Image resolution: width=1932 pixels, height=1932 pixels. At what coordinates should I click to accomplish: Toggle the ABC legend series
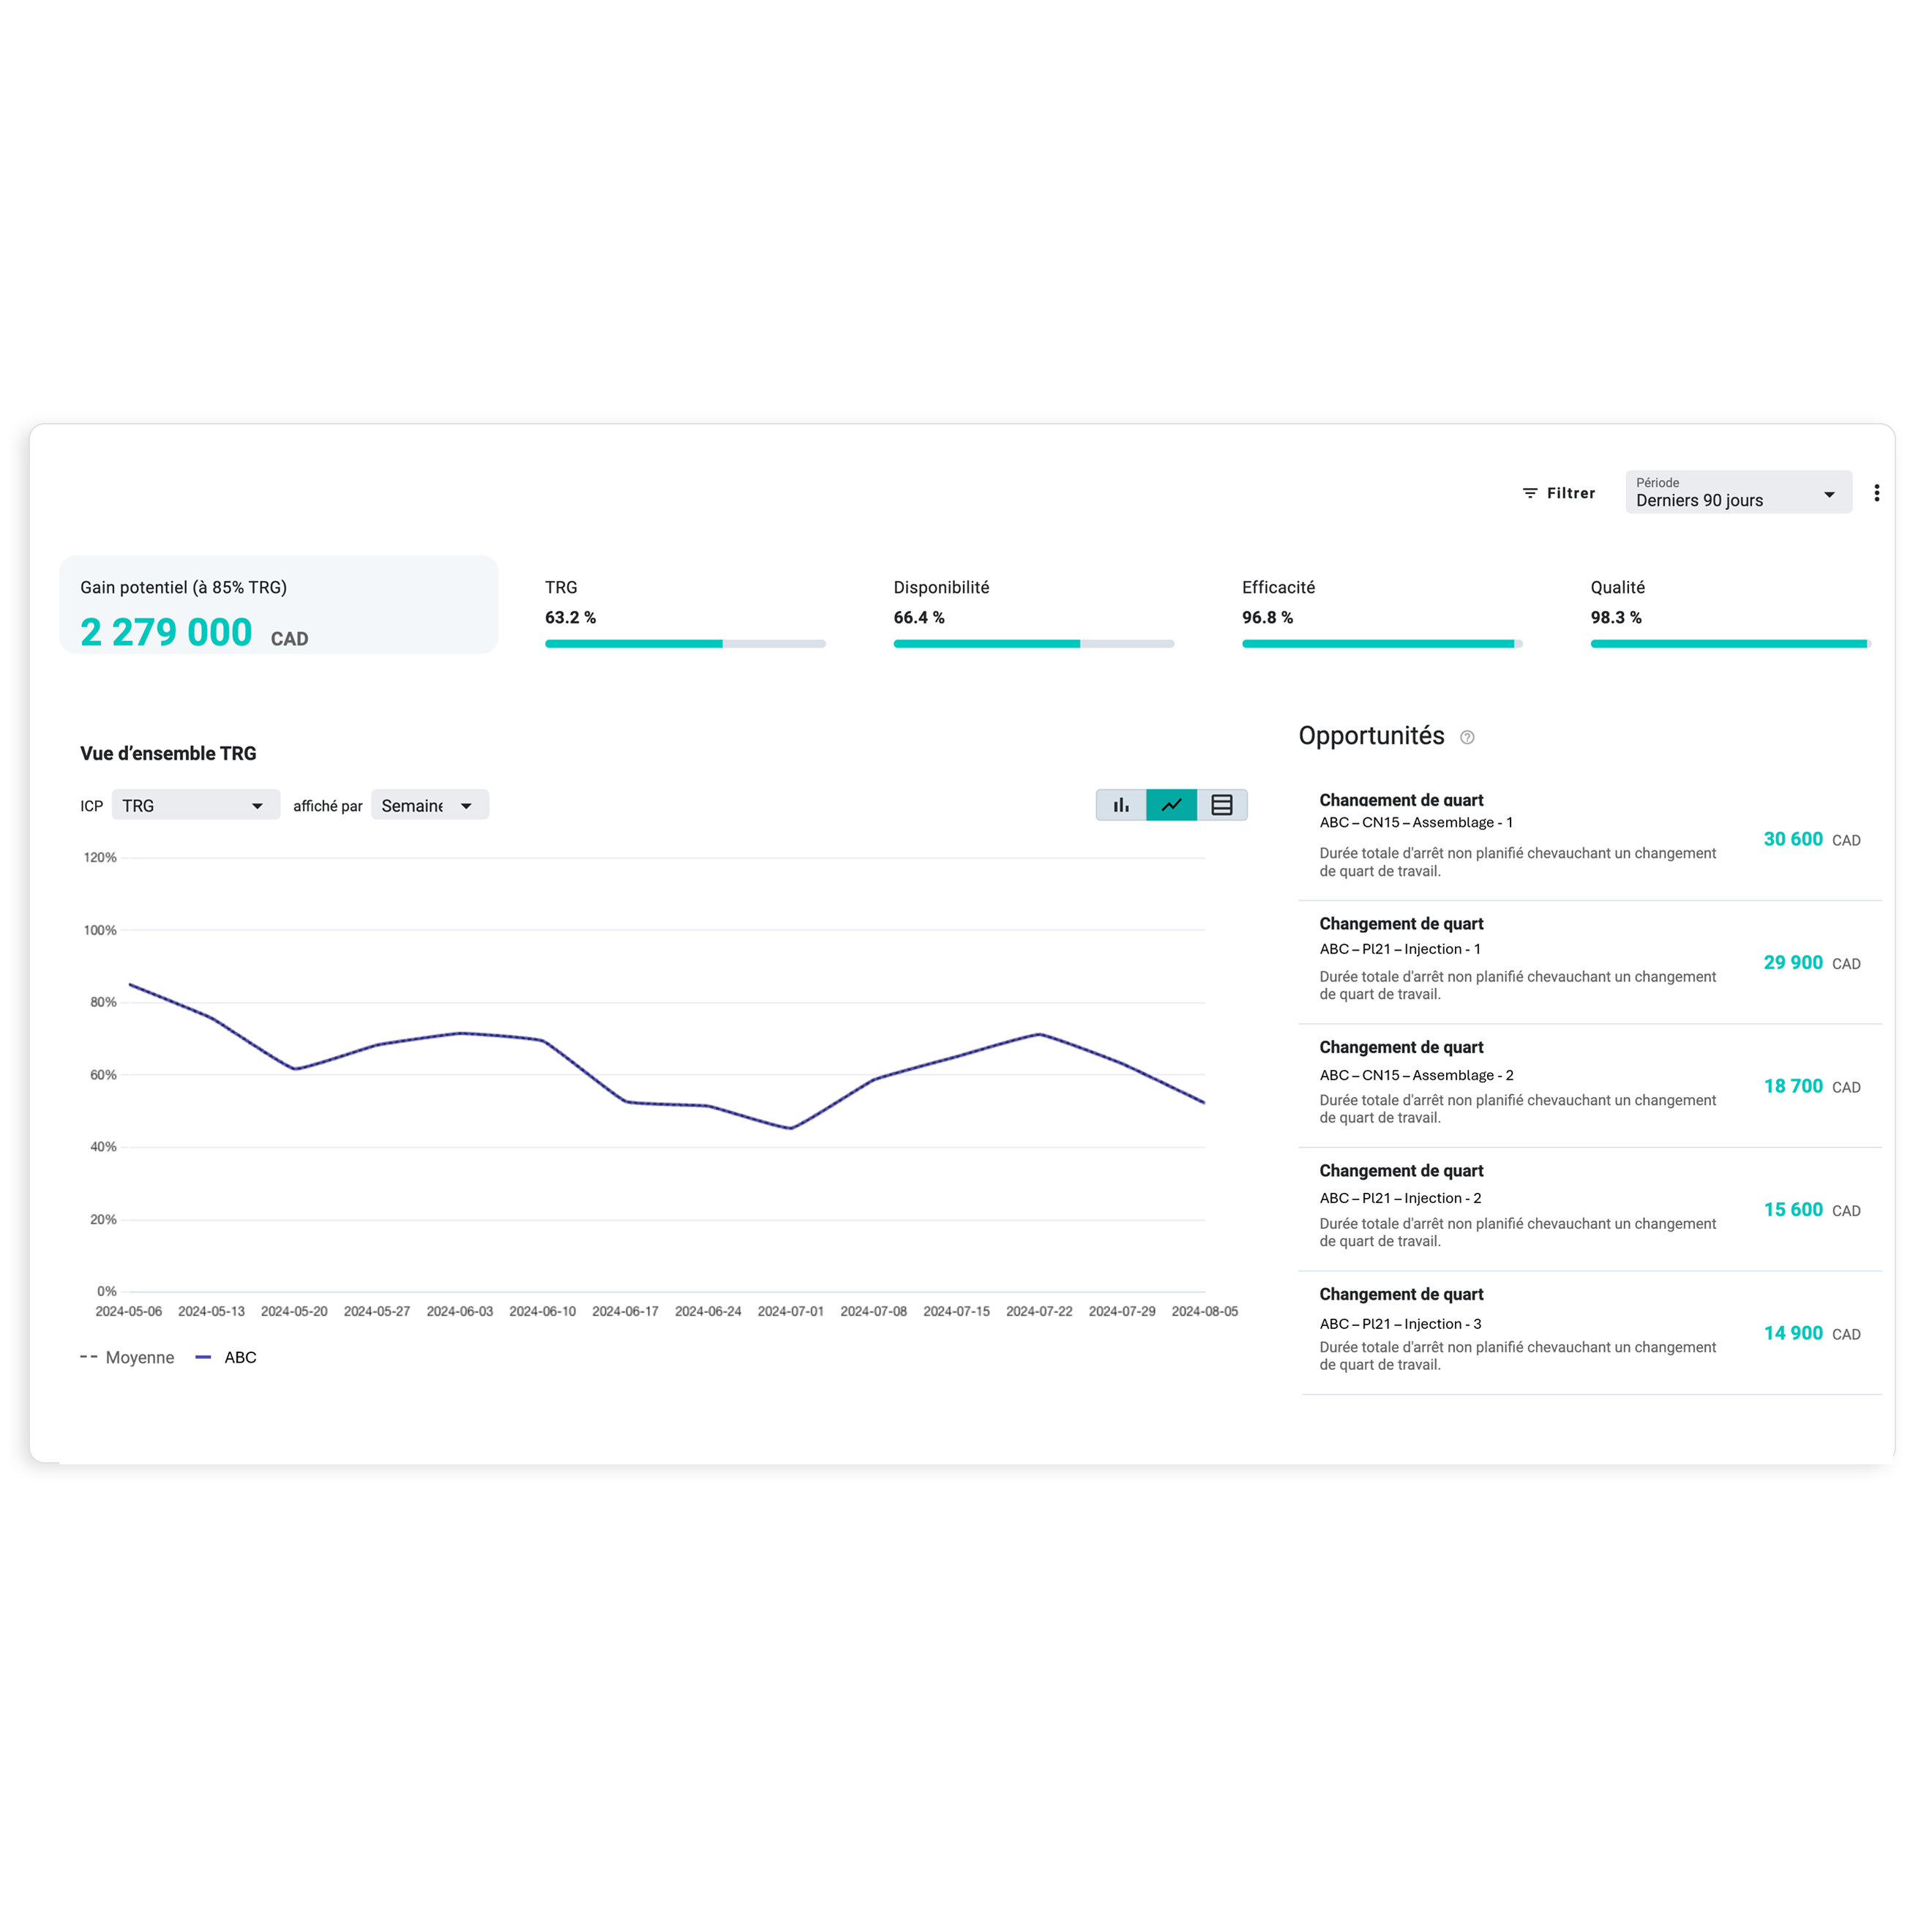[x=226, y=1357]
